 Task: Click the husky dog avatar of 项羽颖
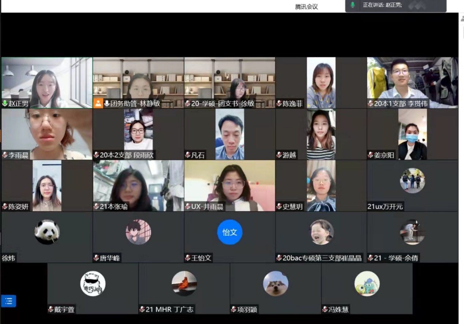tap(275, 283)
